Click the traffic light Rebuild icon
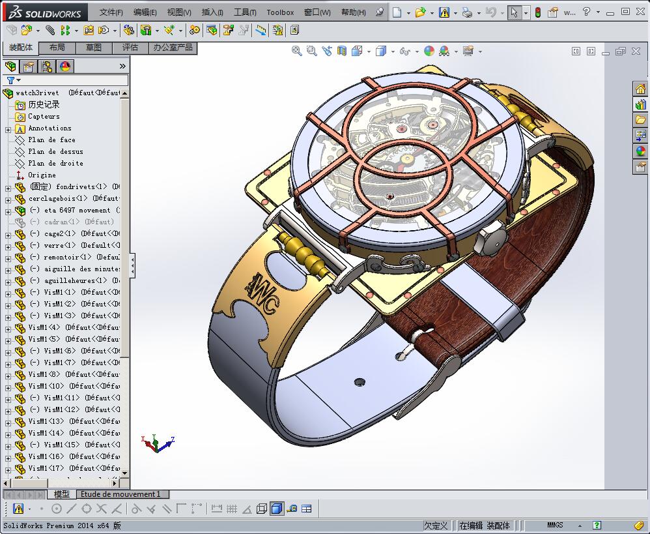 point(538,12)
